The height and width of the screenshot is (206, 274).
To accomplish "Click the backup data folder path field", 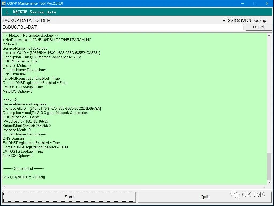I will pos(123,27).
